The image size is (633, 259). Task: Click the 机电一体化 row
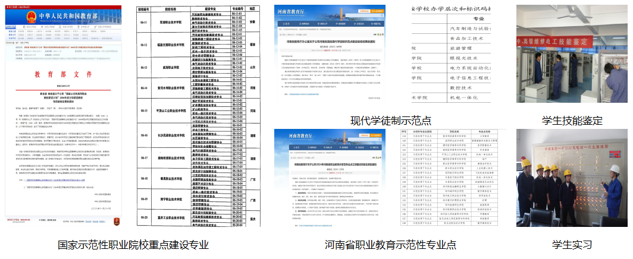[452, 98]
